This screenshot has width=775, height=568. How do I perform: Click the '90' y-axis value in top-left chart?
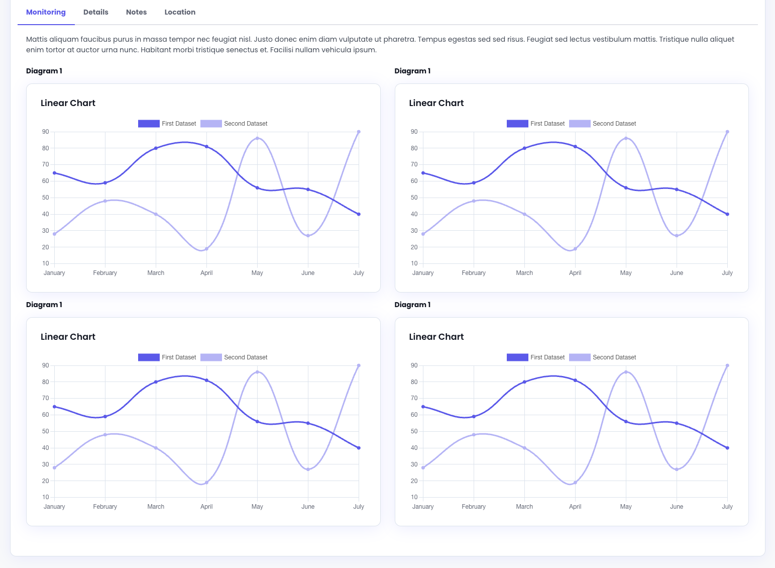46,132
